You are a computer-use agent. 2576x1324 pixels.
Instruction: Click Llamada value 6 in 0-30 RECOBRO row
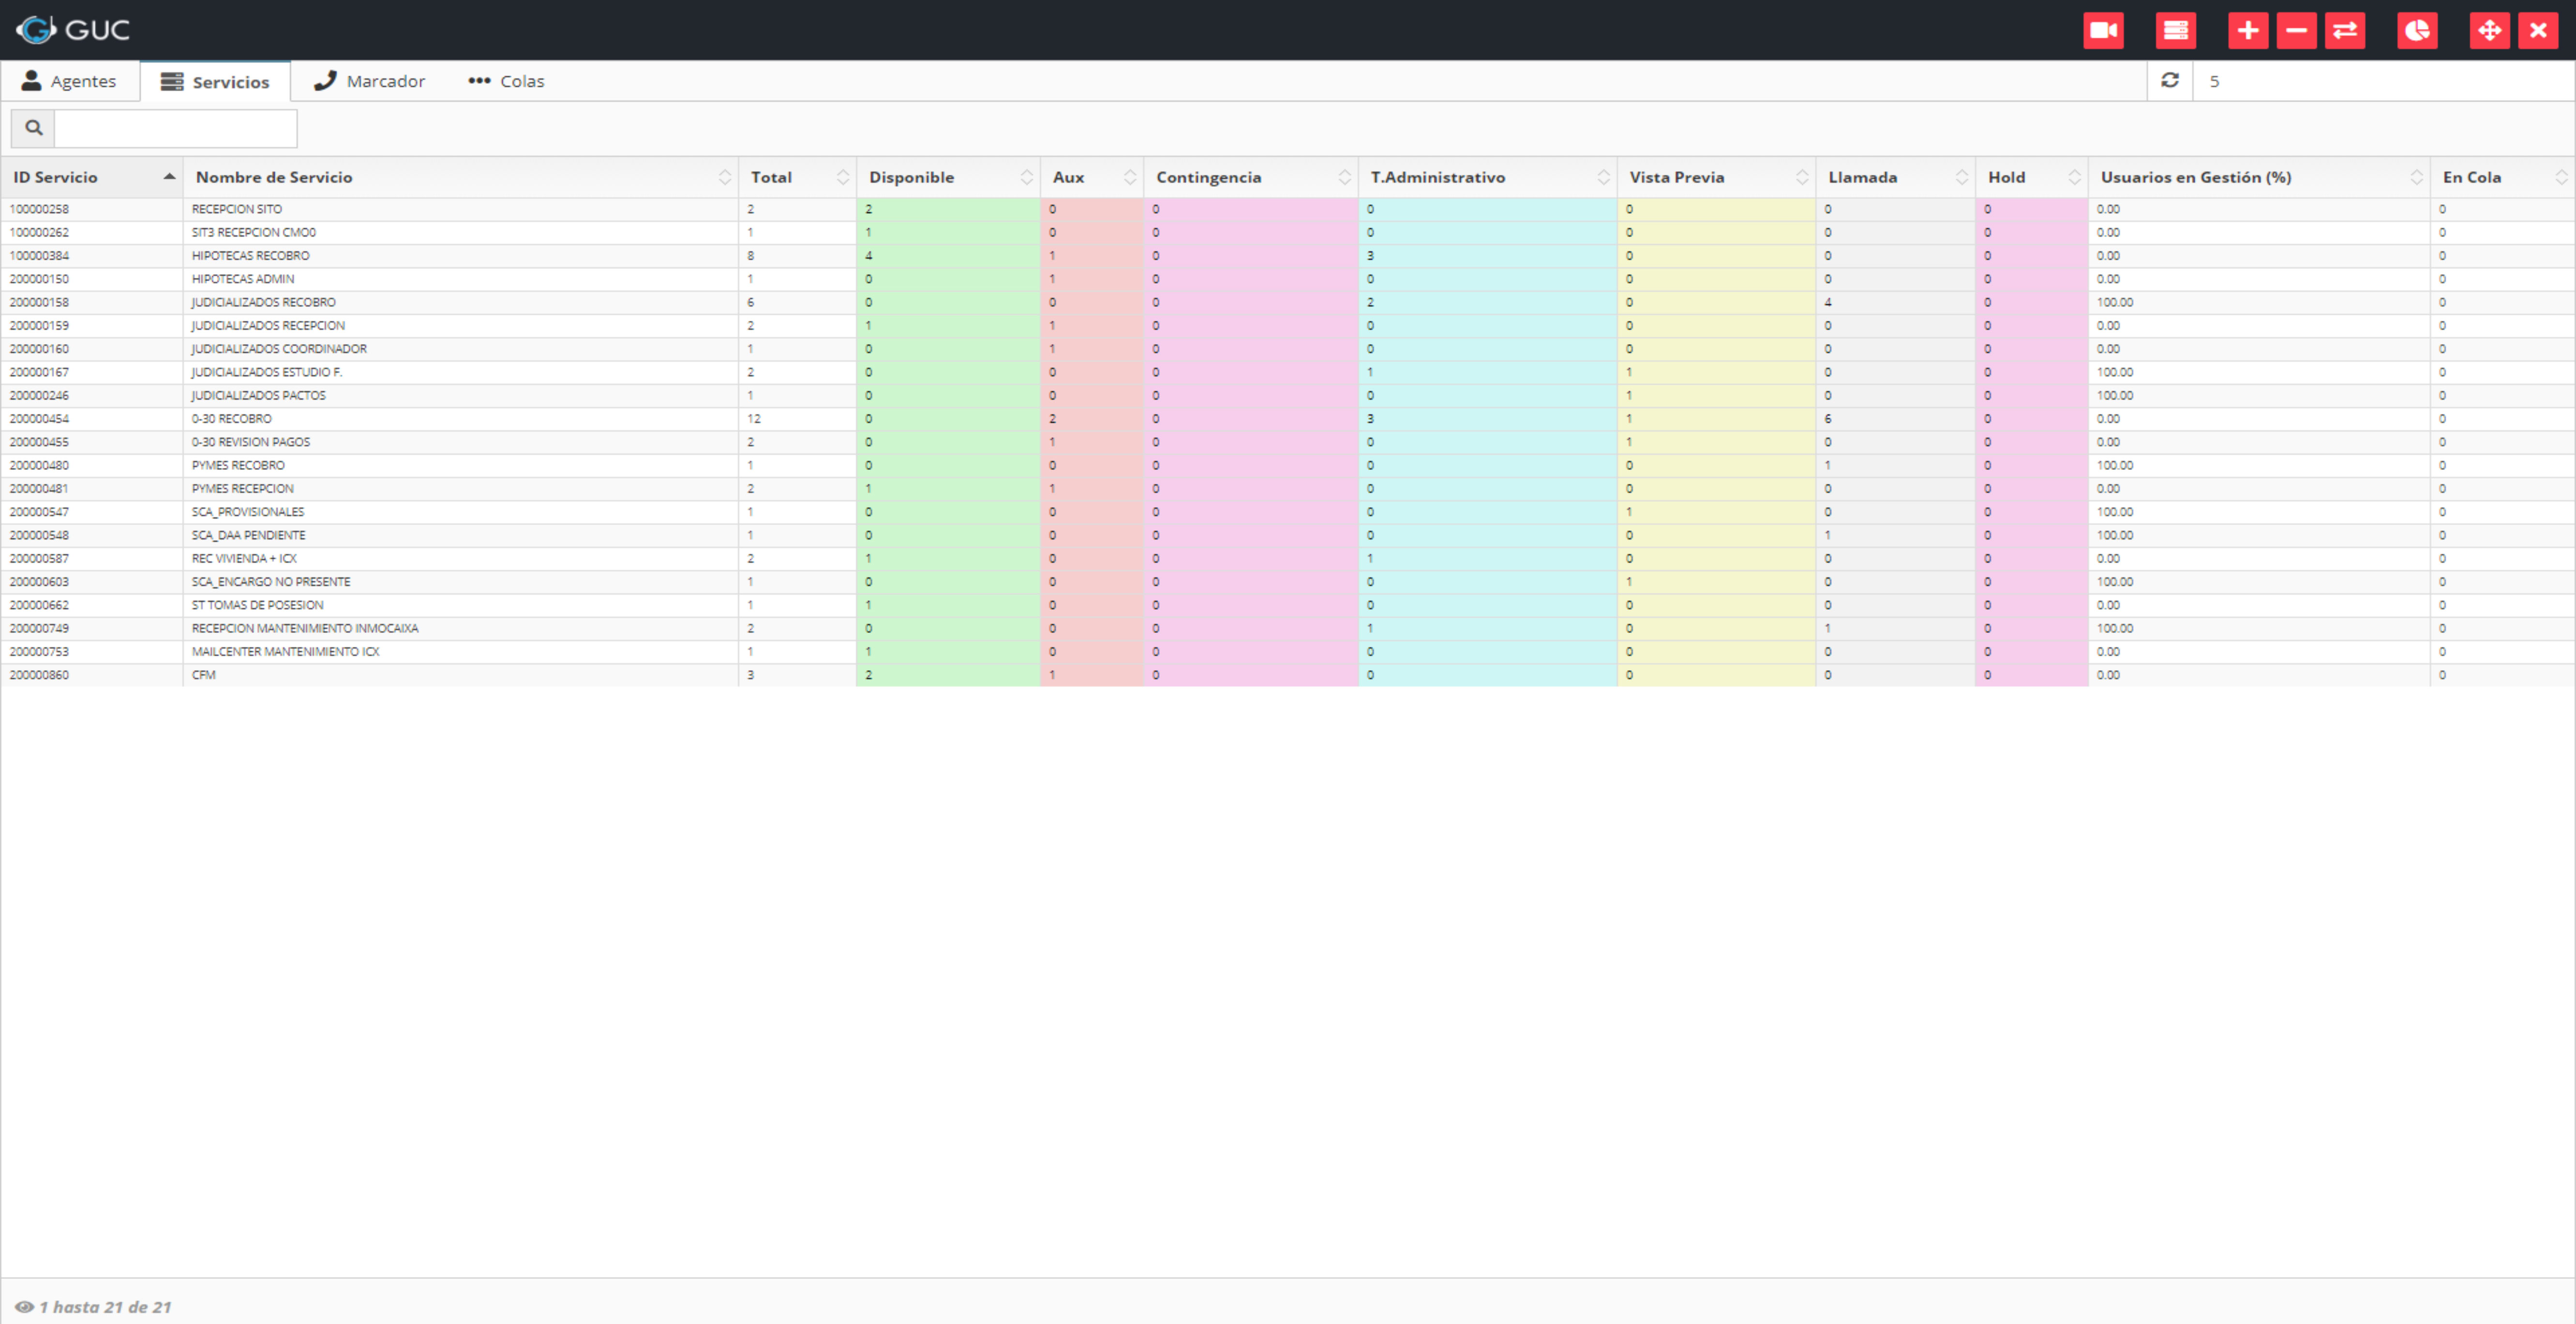pyautogui.click(x=1828, y=419)
